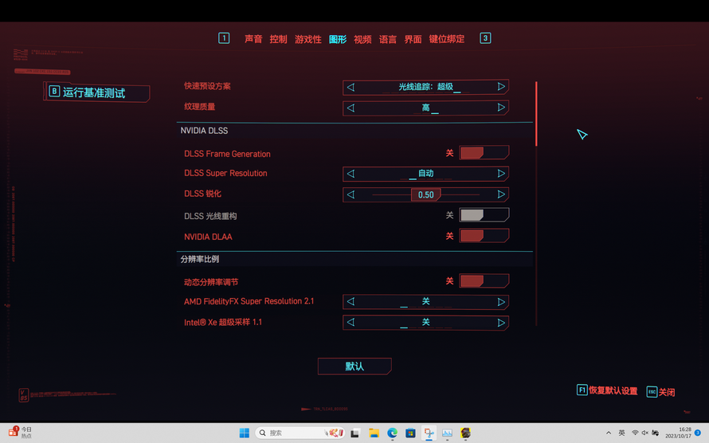Click 恢复默认设置 at the bottom
This screenshot has width=709, height=443.
click(607, 390)
